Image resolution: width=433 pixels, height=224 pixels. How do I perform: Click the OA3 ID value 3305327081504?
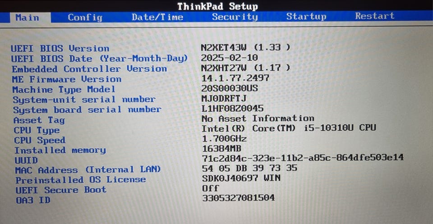click(x=238, y=198)
